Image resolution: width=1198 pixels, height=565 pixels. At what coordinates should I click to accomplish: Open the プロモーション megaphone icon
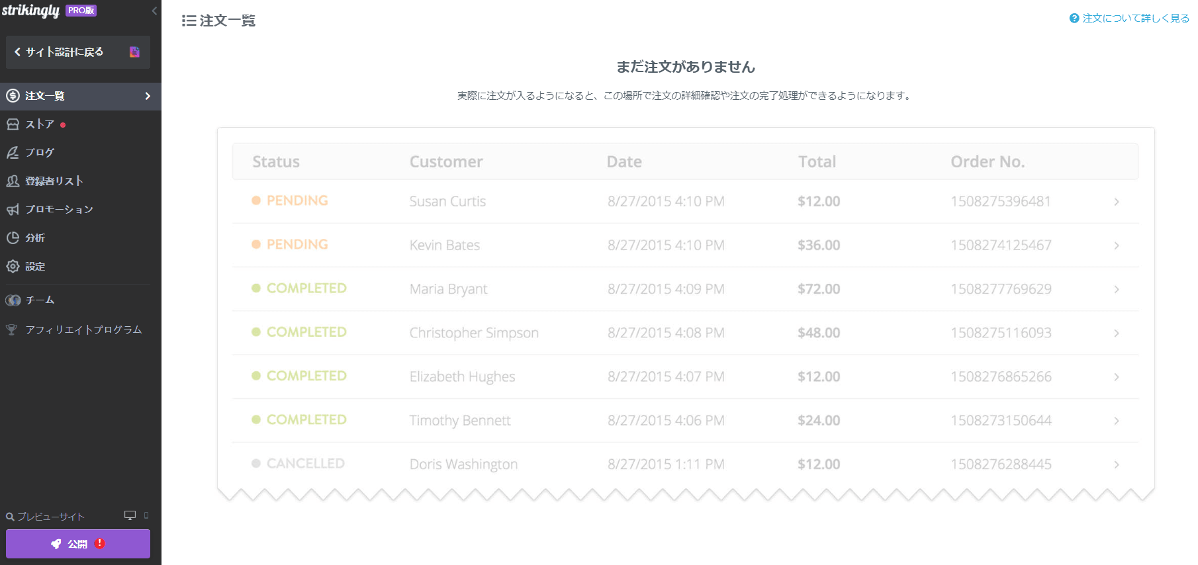13,210
